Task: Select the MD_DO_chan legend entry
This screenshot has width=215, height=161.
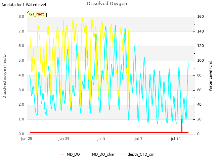Action: (100, 154)
